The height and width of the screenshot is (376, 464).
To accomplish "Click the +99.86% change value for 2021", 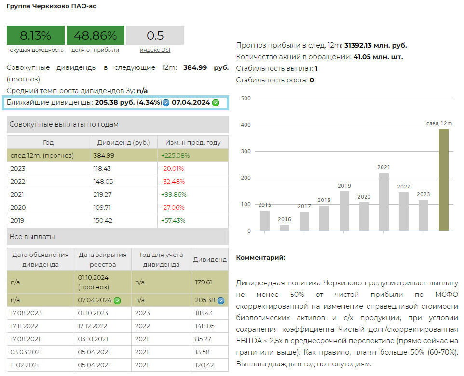I will pos(174,194).
